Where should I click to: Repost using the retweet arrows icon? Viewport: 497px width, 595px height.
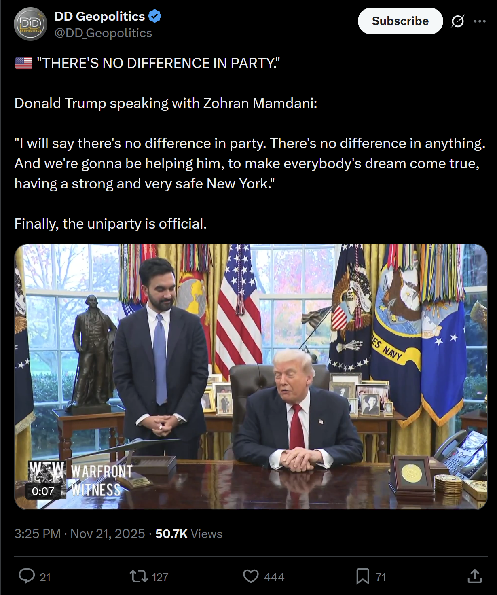[x=139, y=576]
